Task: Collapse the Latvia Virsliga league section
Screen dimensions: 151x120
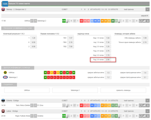Action: [147, 111]
